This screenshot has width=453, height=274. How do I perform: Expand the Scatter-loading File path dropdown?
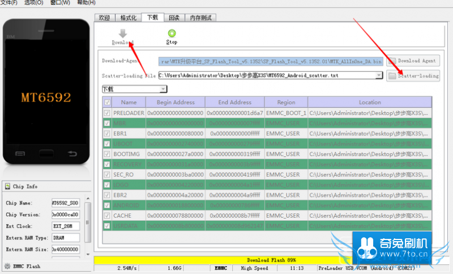click(378, 75)
